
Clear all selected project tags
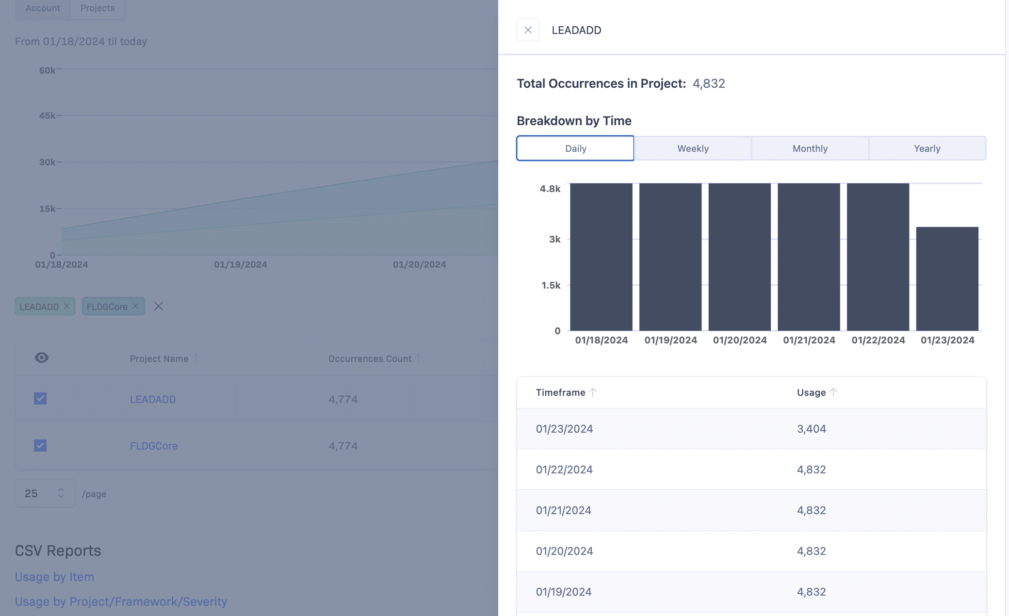click(x=158, y=306)
